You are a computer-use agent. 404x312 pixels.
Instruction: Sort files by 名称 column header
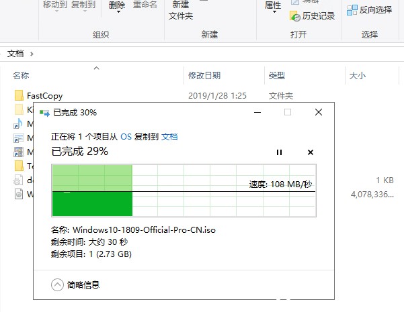pos(21,76)
